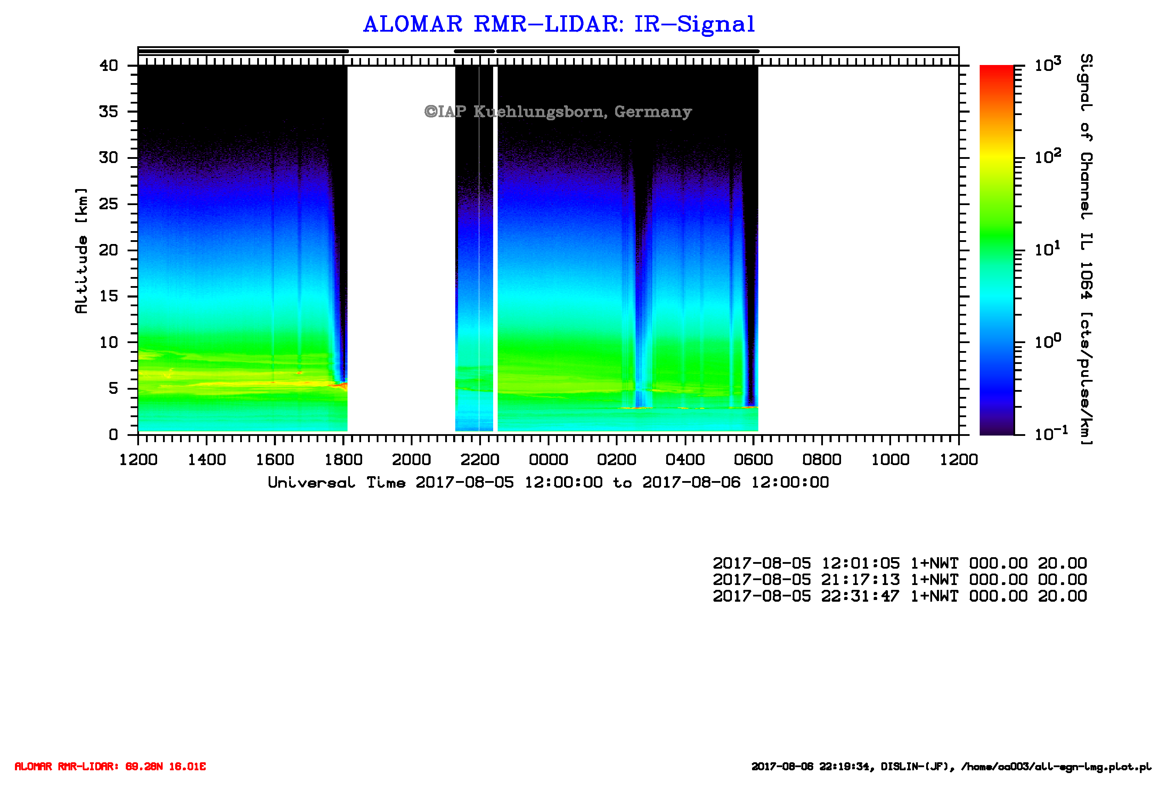Click the 5 km altitude label
The image size is (1167, 788).
pos(114,388)
